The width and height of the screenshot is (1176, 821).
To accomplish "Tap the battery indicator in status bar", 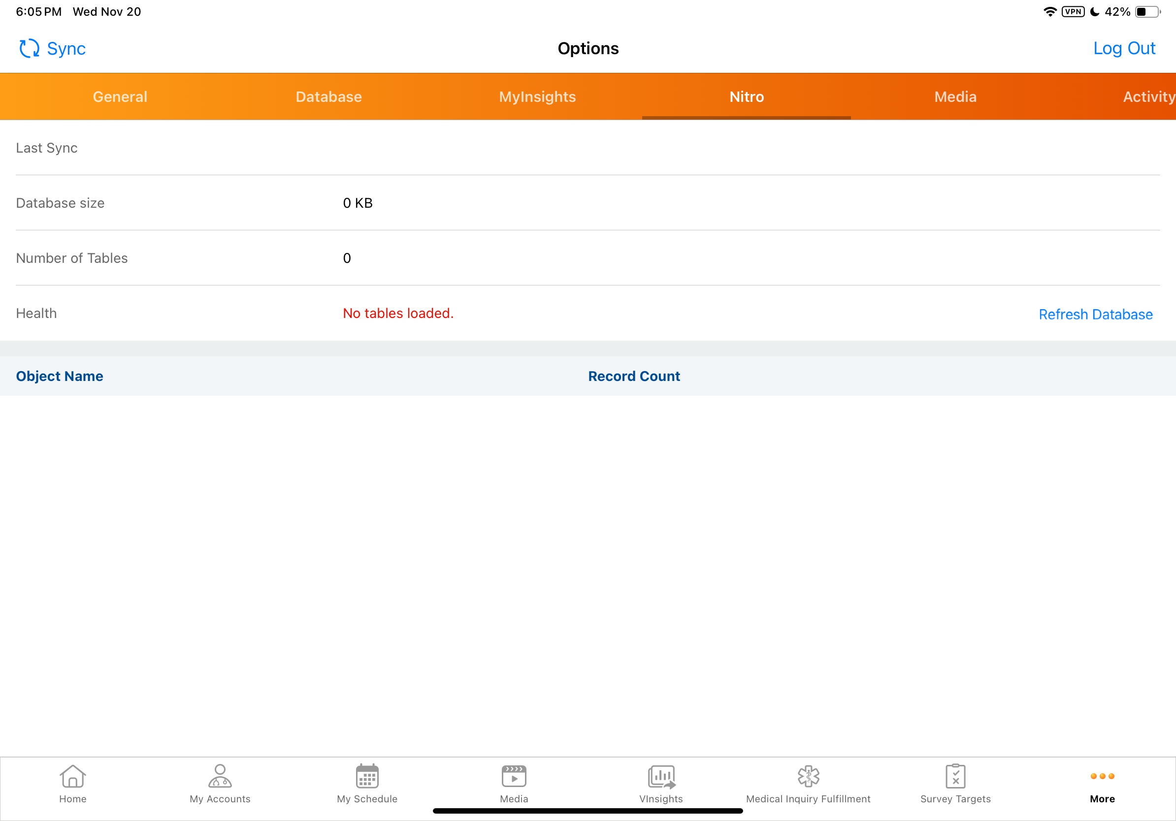I will coord(1147,12).
